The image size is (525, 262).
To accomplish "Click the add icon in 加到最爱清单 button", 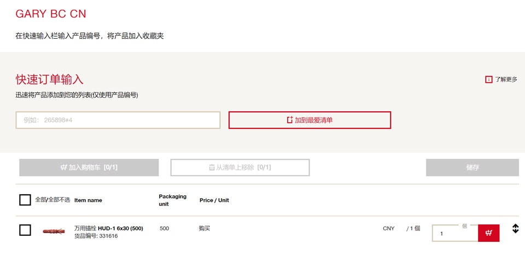I will coord(290,120).
